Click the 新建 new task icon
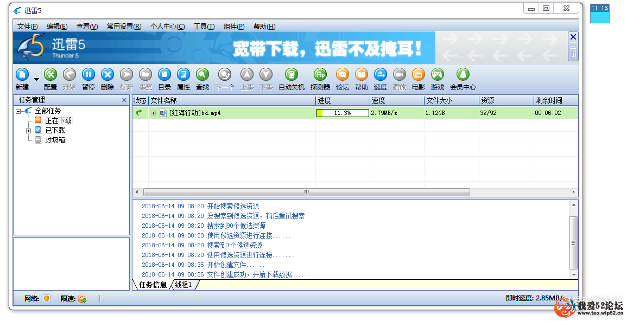The height and width of the screenshot is (321, 627). pyautogui.click(x=22, y=75)
